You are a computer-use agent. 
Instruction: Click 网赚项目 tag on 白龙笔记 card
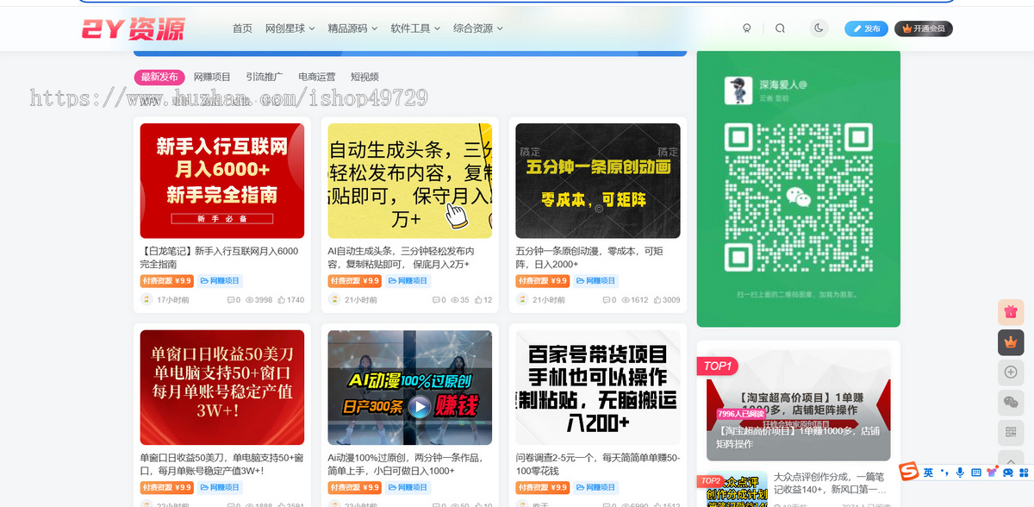(x=220, y=281)
